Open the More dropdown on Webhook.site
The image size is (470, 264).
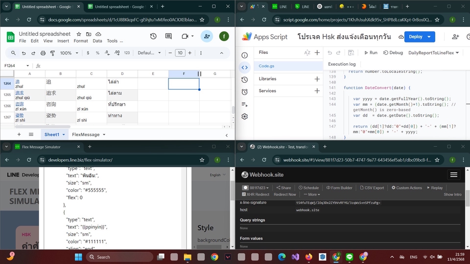click(312, 194)
